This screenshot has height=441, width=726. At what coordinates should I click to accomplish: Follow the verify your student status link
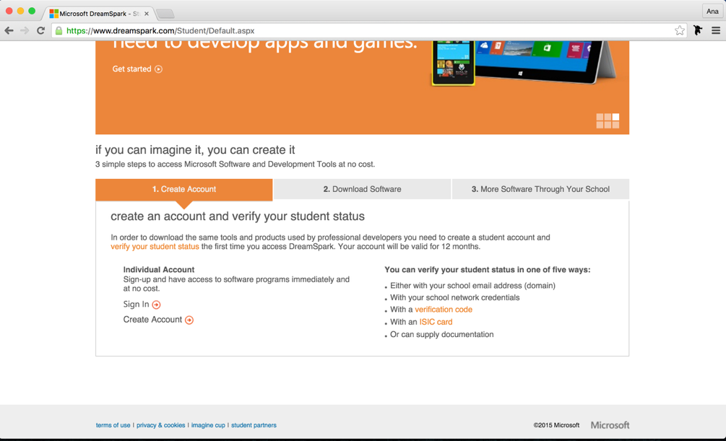pos(155,247)
